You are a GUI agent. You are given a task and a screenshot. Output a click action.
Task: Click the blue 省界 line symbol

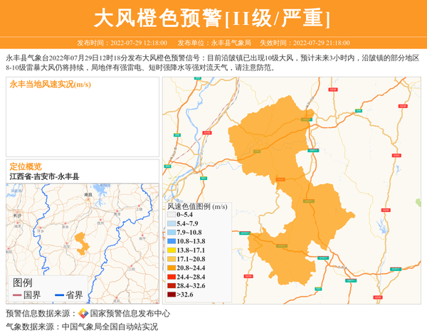coord(59,295)
